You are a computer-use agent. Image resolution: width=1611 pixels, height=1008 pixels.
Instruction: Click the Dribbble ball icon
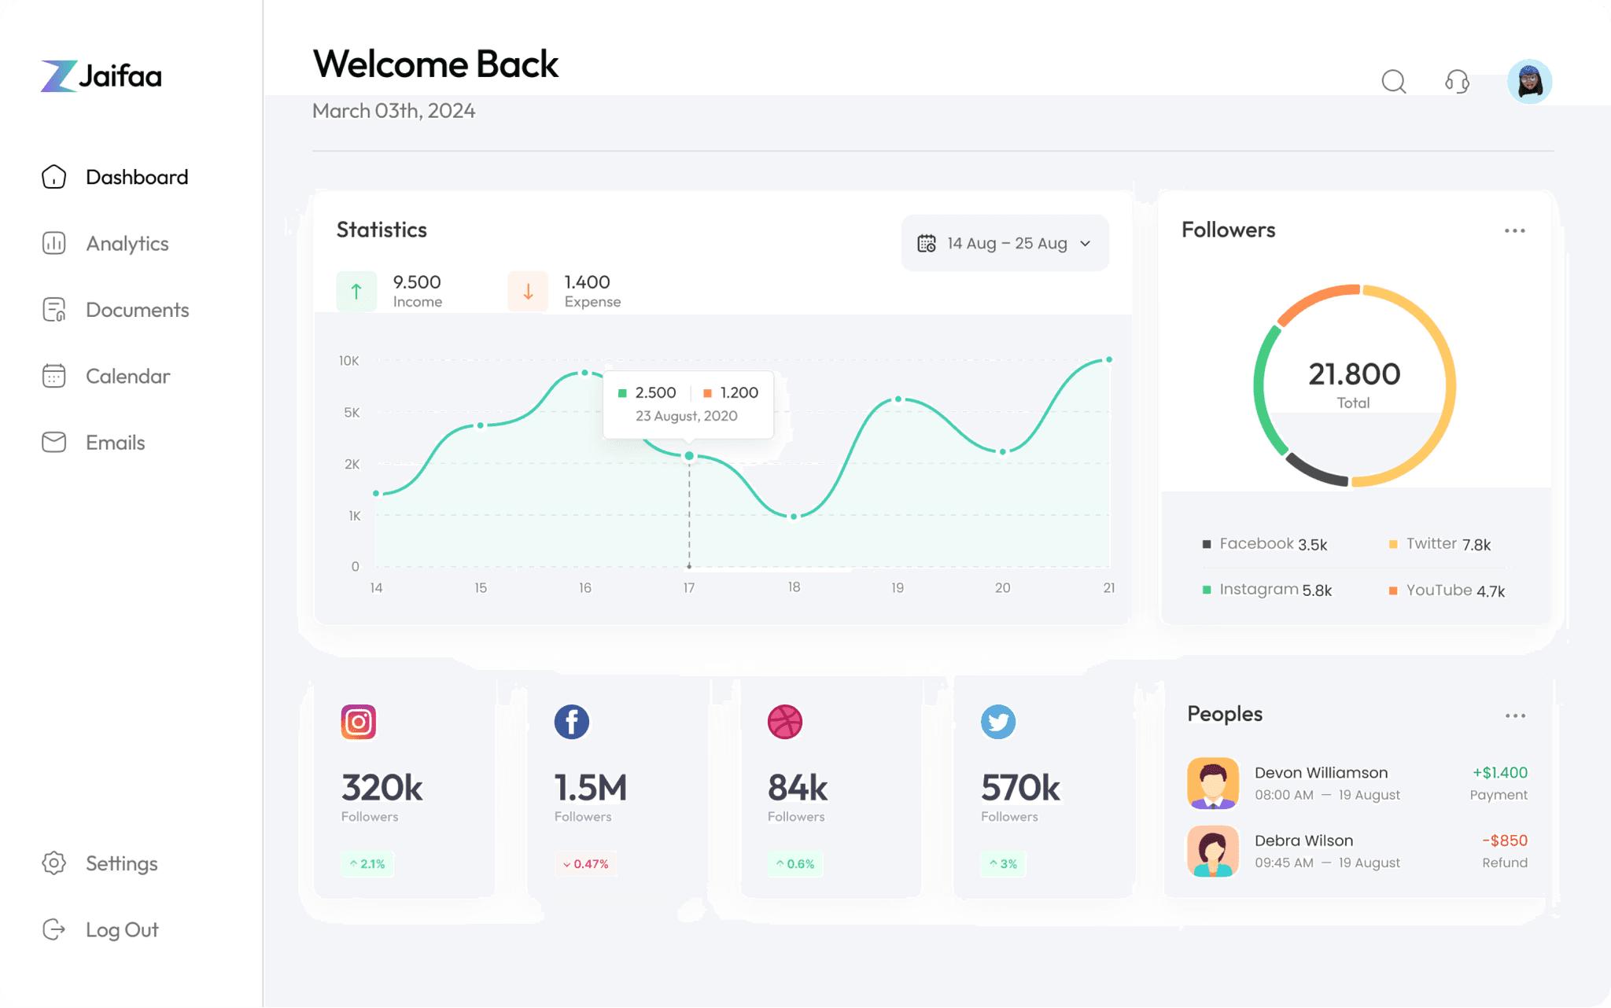(x=785, y=722)
